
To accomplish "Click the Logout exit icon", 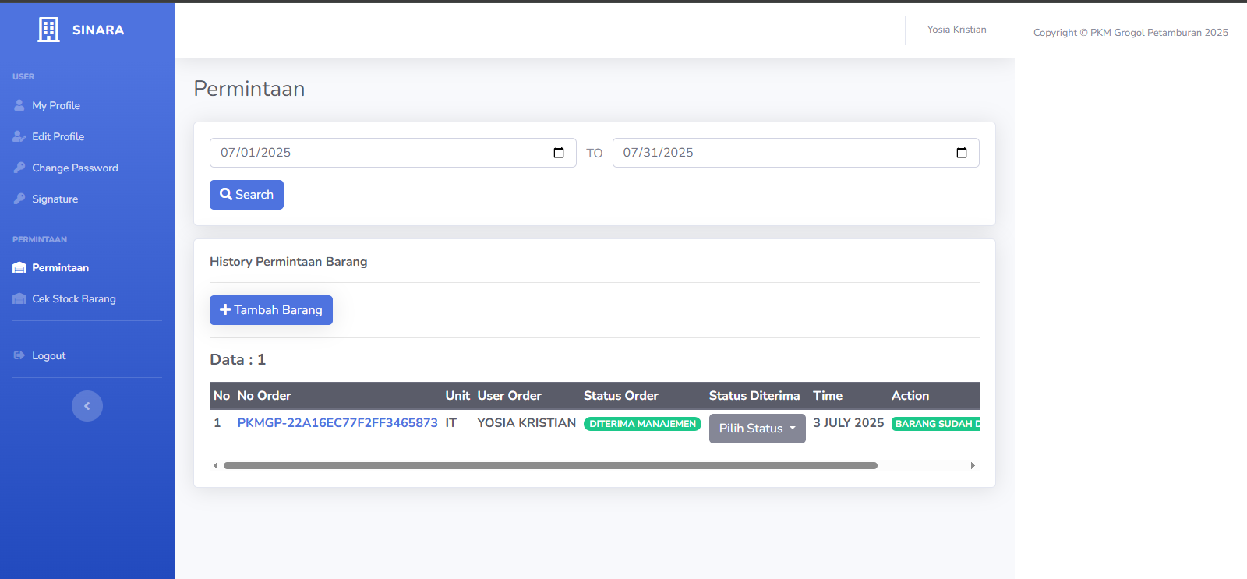I will point(19,355).
